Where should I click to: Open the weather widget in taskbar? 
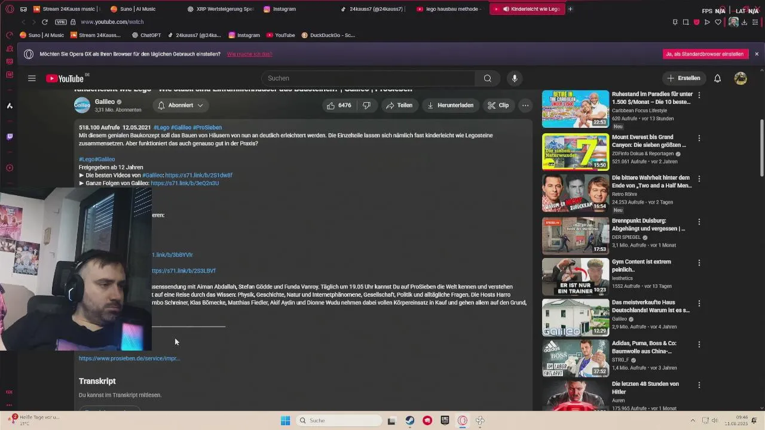(35, 420)
